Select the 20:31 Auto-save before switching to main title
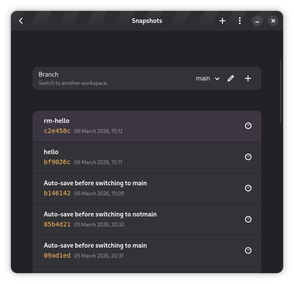This screenshot has height=284, width=294. [95, 245]
